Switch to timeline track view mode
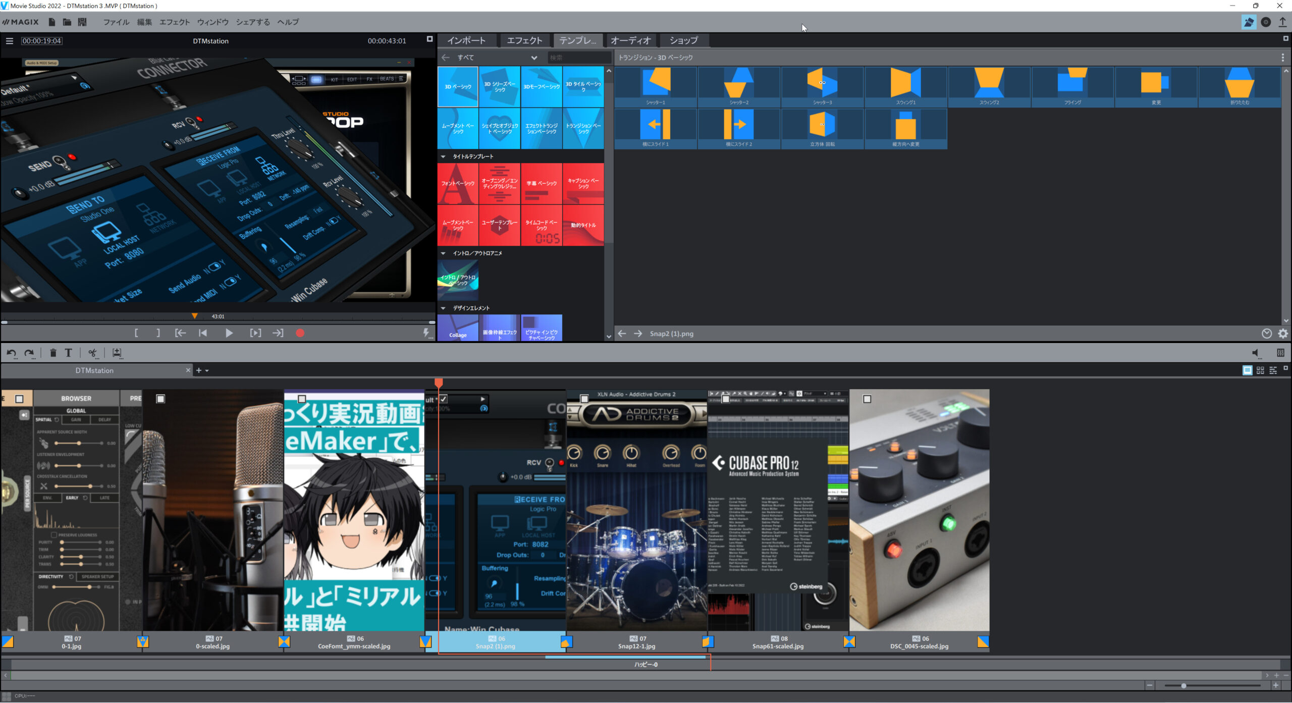Screen dimensions: 1292x703 point(1273,370)
